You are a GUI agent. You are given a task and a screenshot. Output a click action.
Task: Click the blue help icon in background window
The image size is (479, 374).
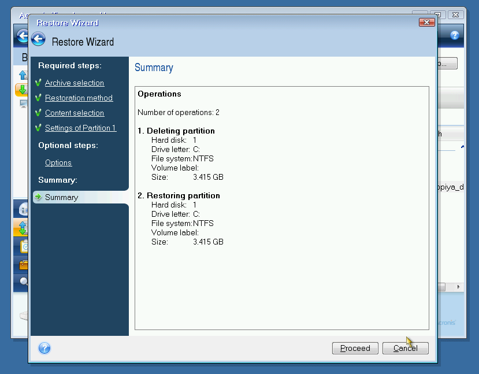click(x=455, y=35)
